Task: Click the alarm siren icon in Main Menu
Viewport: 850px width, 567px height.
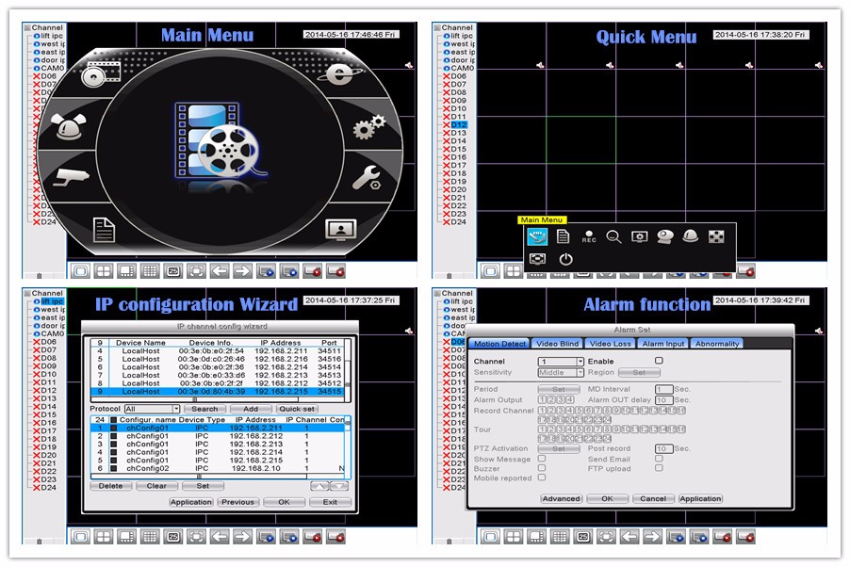Action: [68, 129]
